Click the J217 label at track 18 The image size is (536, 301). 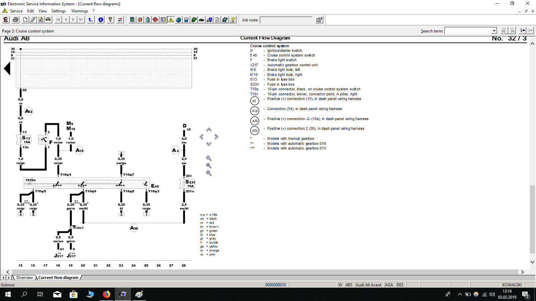point(58,256)
